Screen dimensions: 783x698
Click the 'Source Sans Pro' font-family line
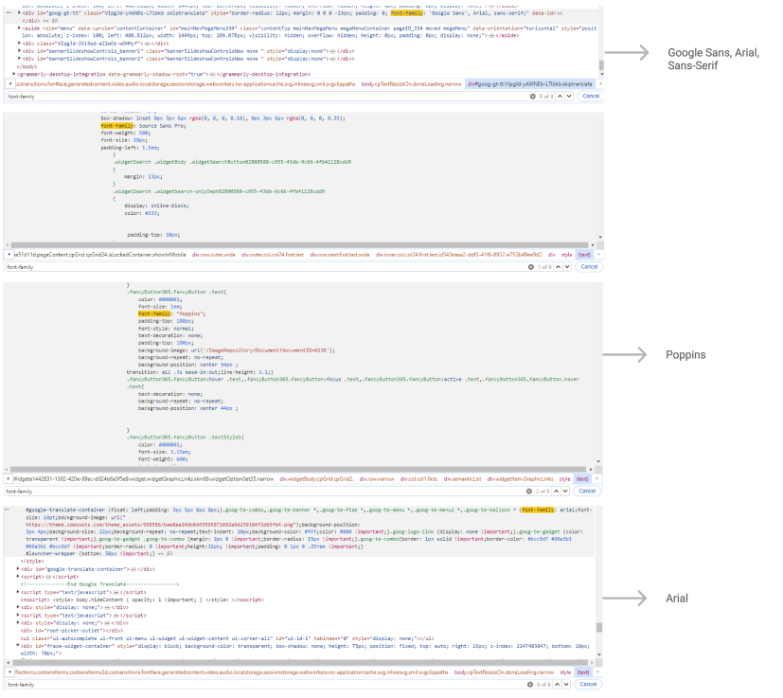click(x=143, y=126)
